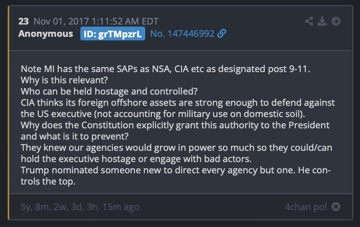
Task: Click the chain link icon beside the post number
Action: 221,34
